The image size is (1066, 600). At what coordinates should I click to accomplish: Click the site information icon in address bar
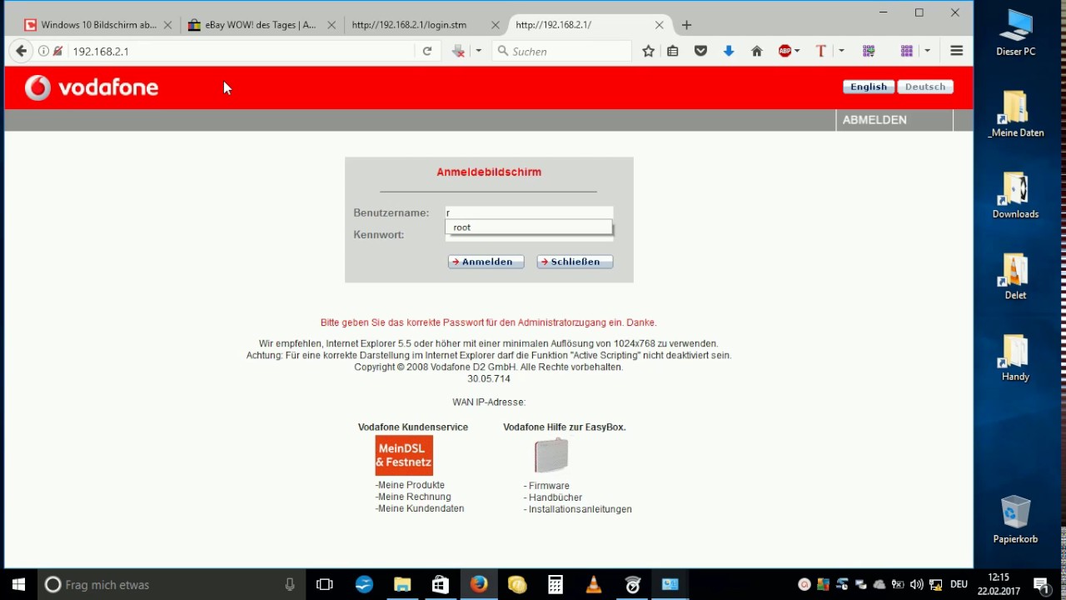point(43,51)
